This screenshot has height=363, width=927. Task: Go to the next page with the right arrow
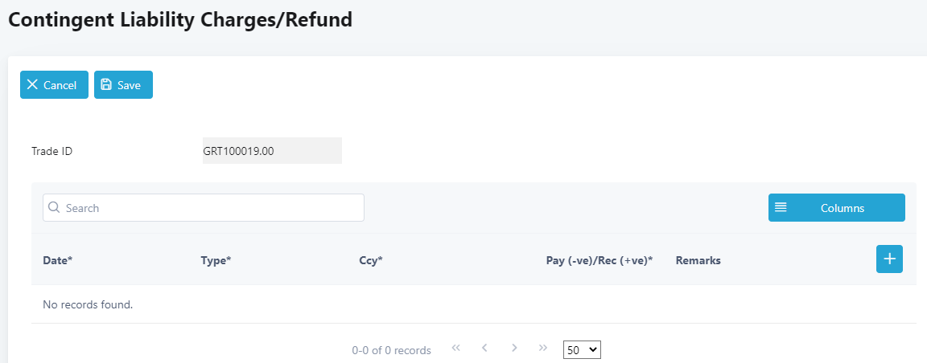pos(514,349)
